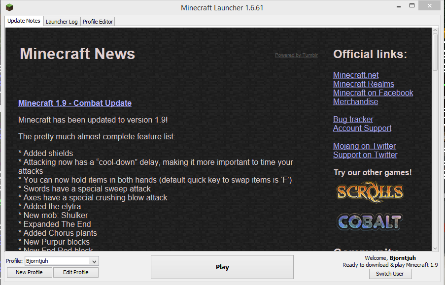Maximize the Minecraft Launcher window

point(412,6)
